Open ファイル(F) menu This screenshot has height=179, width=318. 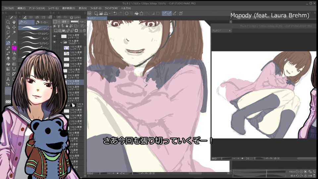9,8
